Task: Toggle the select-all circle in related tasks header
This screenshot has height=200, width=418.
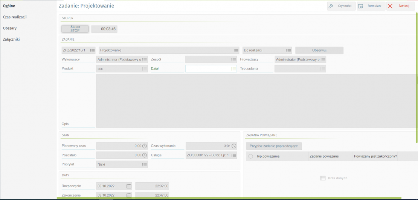Action: pyautogui.click(x=251, y=156)
